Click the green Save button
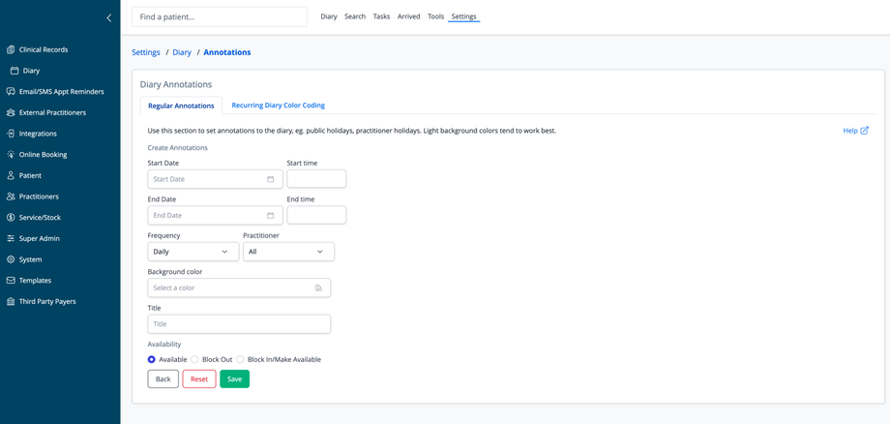Viewport: 890px width, 424px height. [x=234, y=379]
